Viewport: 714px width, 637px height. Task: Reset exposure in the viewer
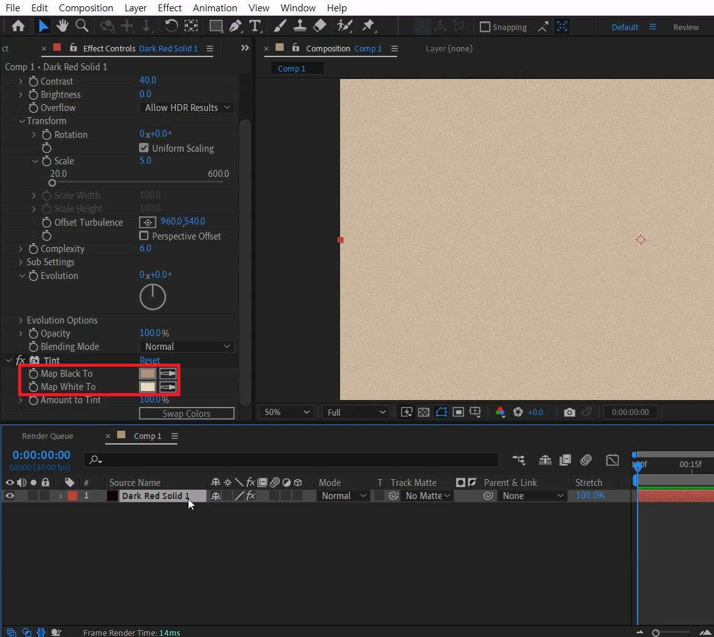point(518,412)
